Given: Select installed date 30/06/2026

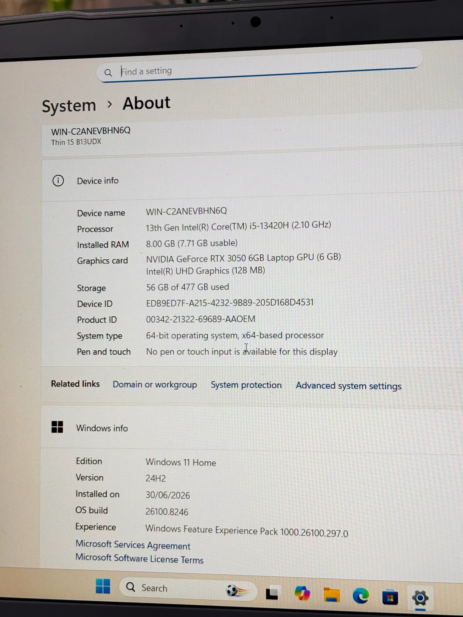Looking at the screenshot, I should (168, 495).
